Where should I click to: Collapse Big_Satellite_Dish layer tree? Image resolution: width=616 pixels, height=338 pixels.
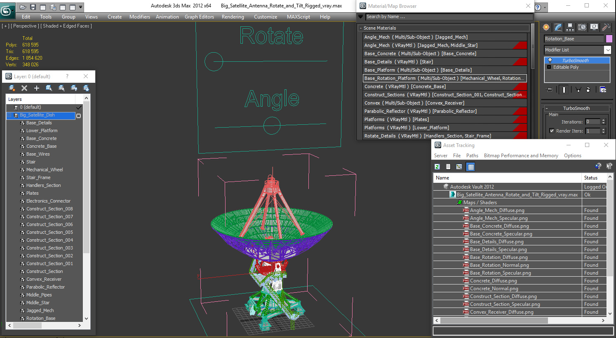tap(9, 115)
